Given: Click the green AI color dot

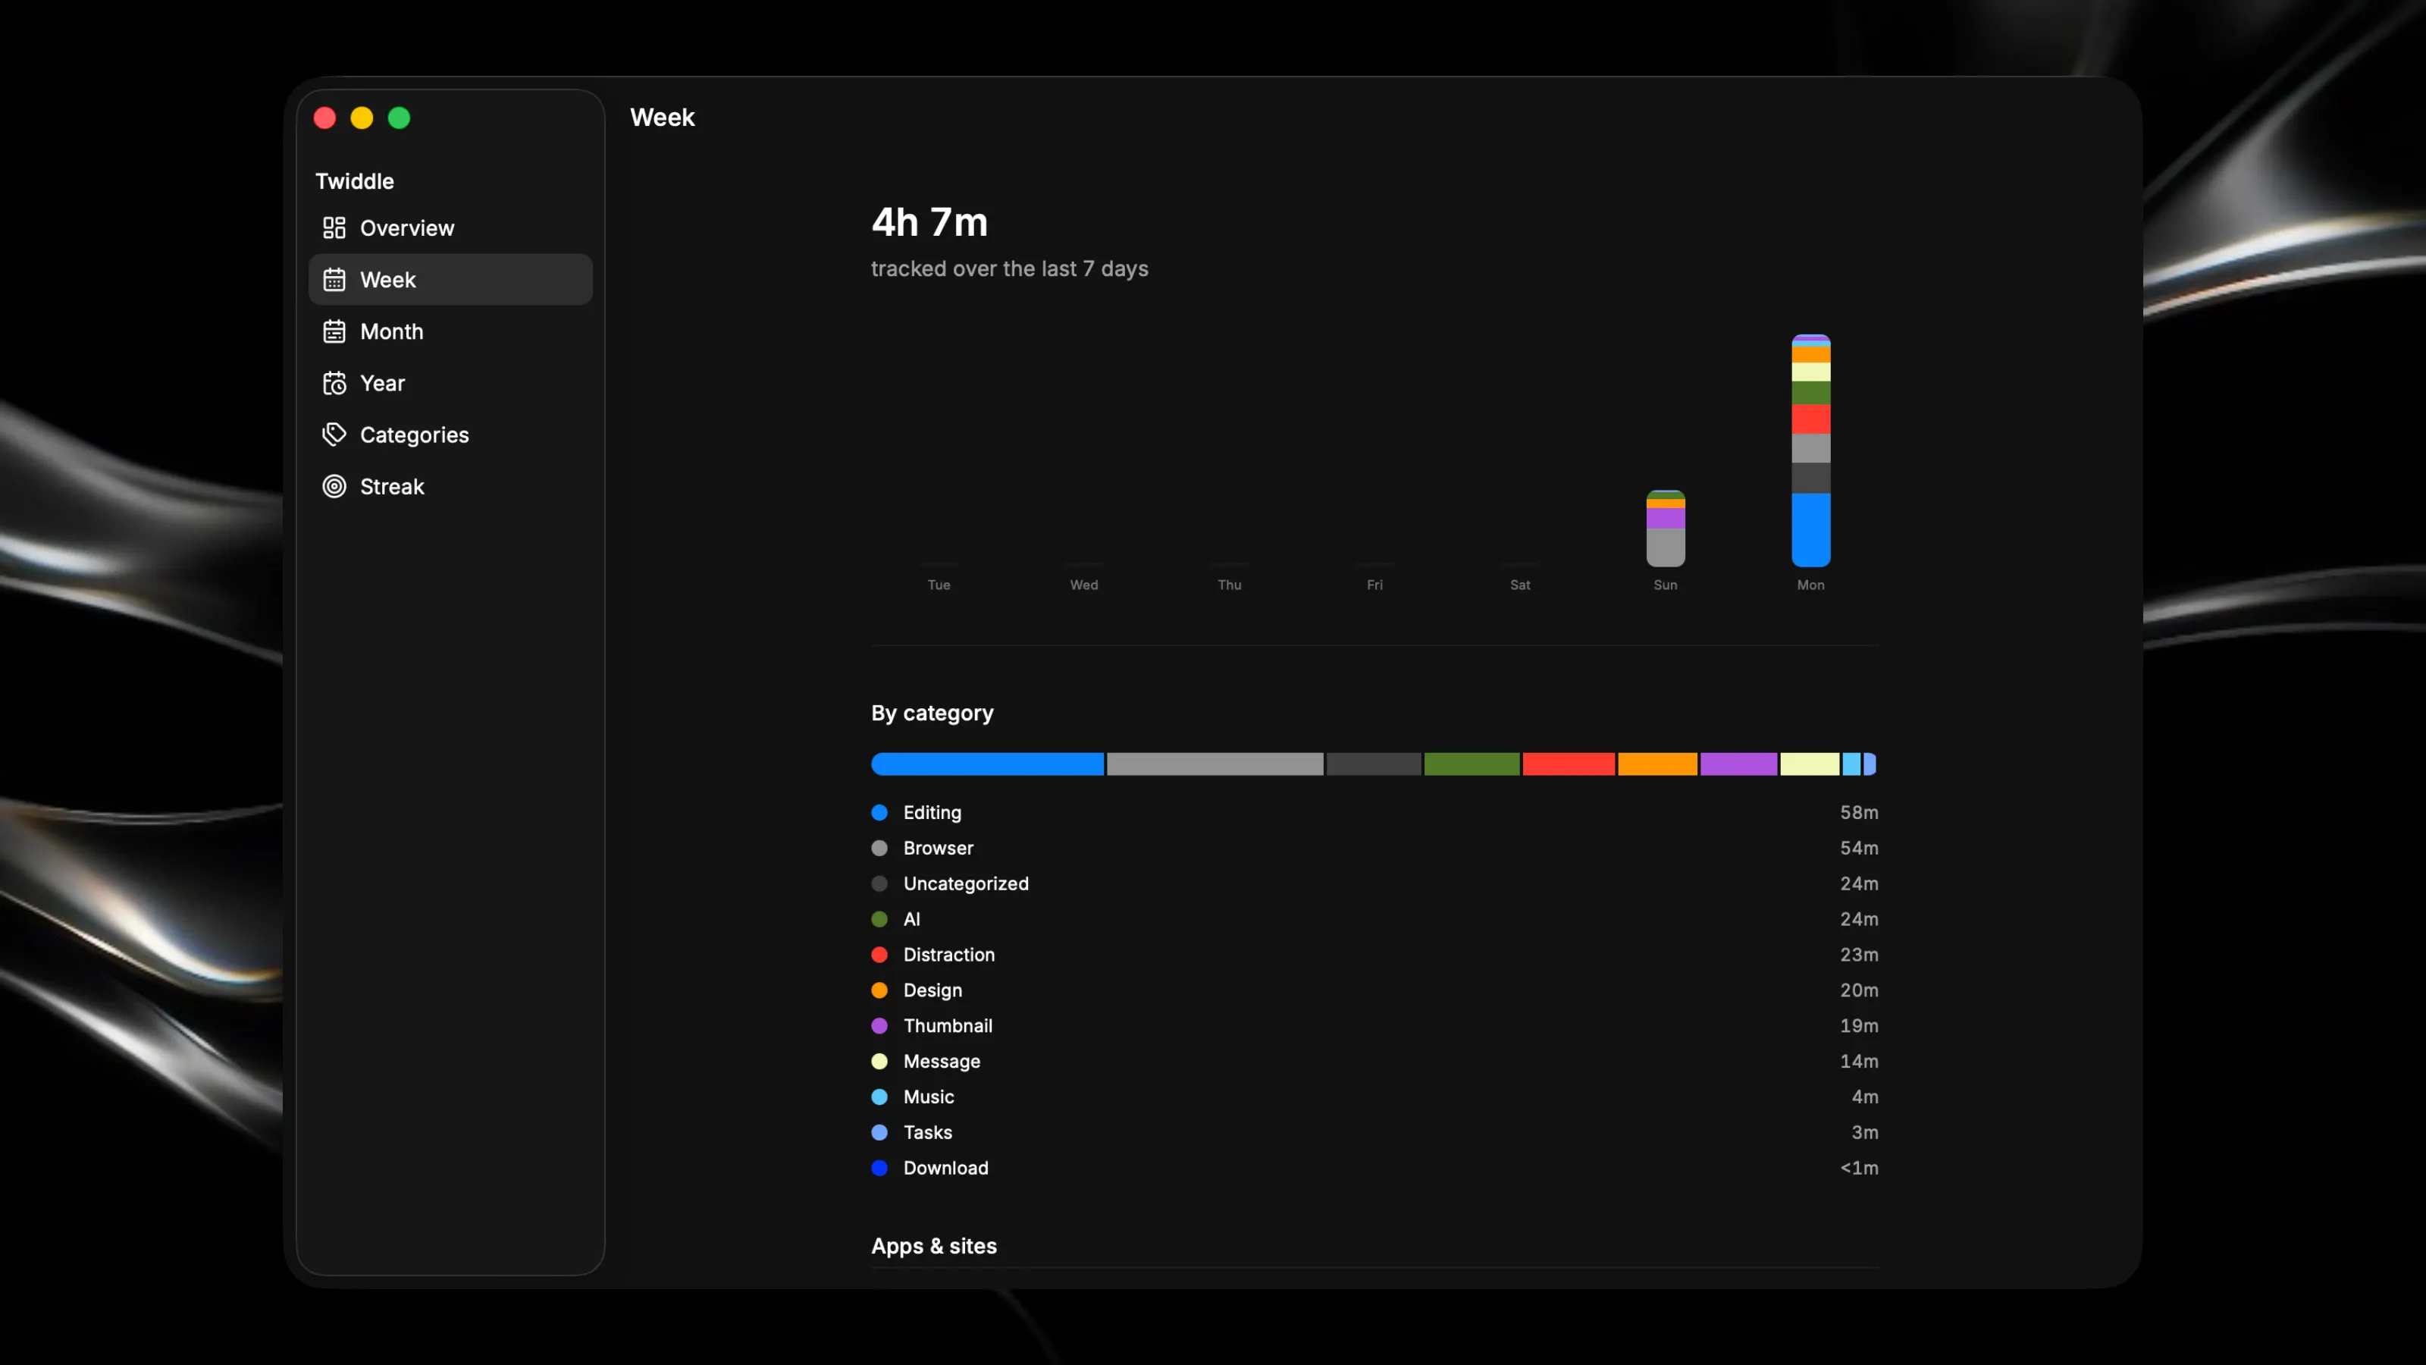Looking at the screenshot, I should (879, 918).
